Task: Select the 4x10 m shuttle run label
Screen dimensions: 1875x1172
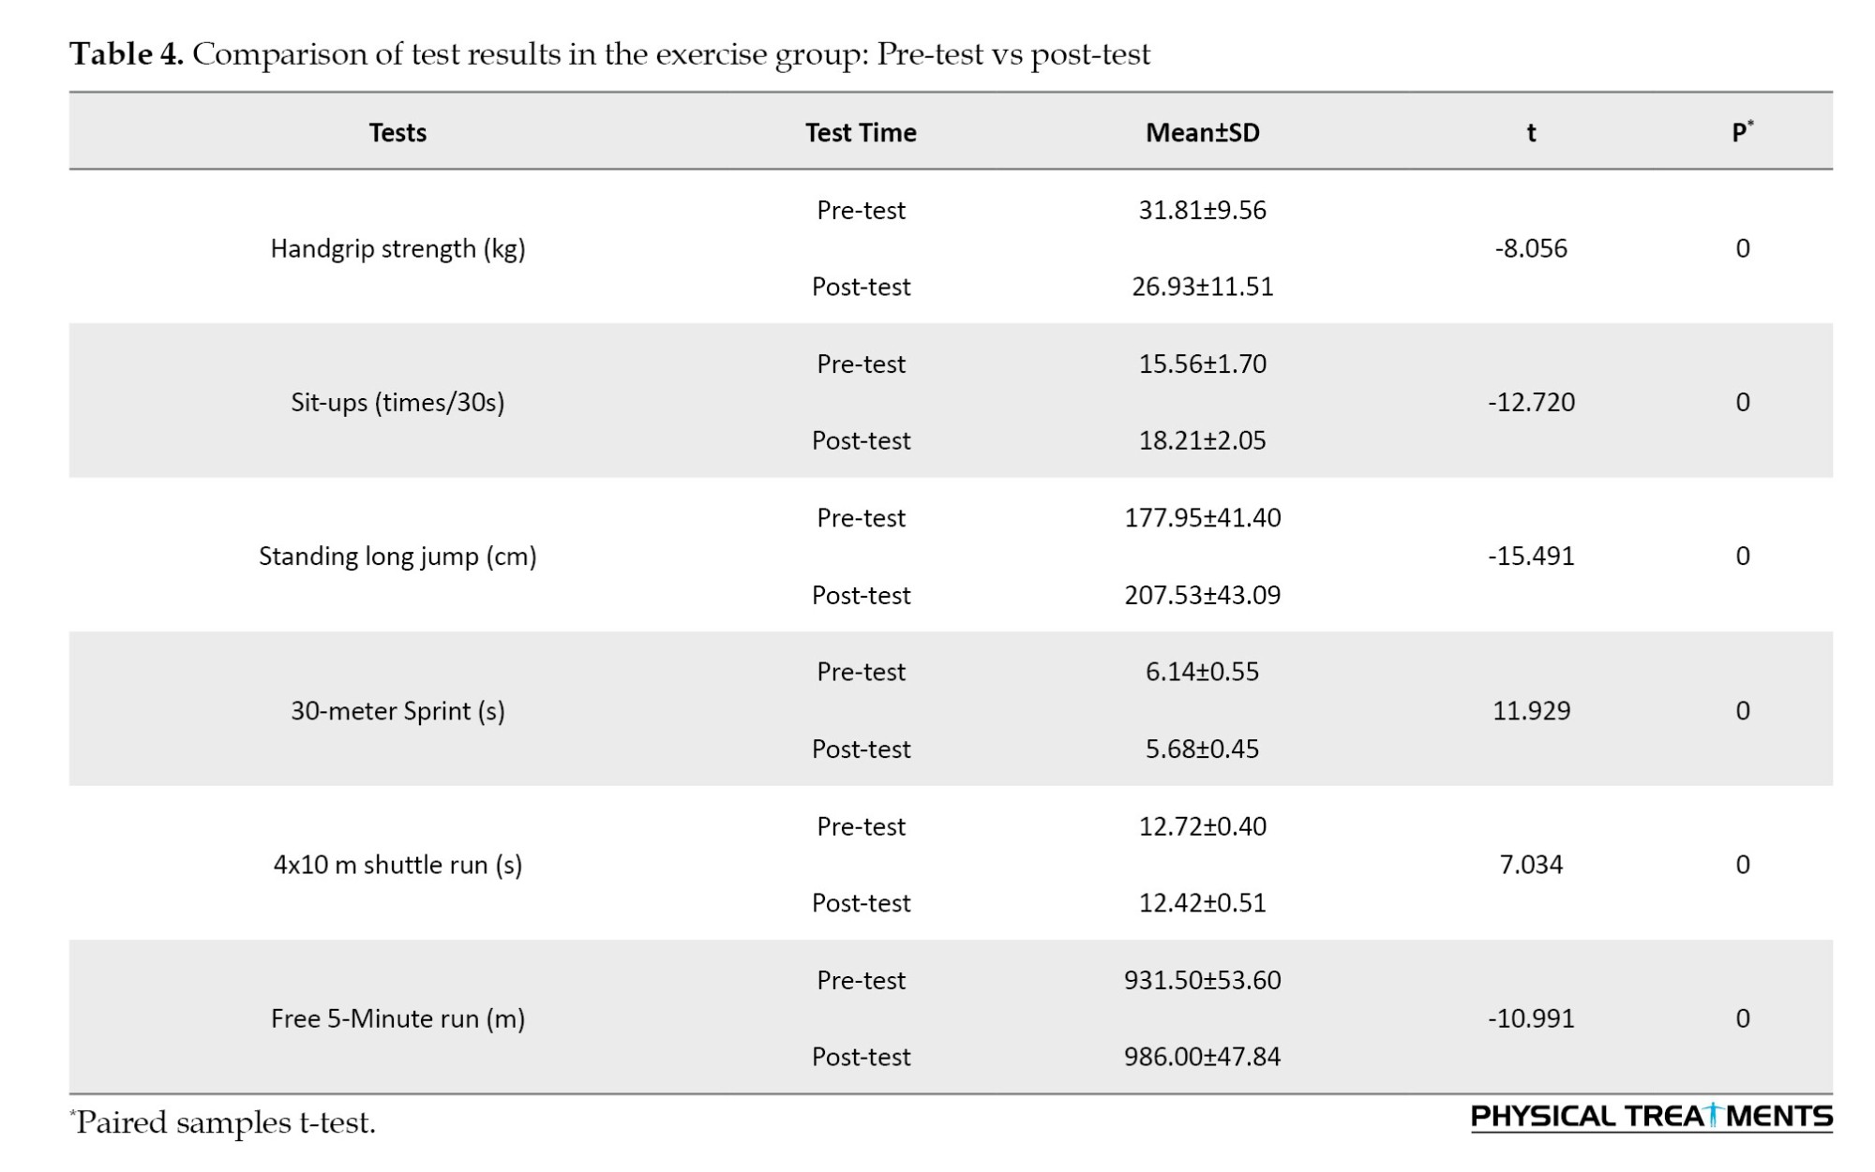Action: coord(397,864)
